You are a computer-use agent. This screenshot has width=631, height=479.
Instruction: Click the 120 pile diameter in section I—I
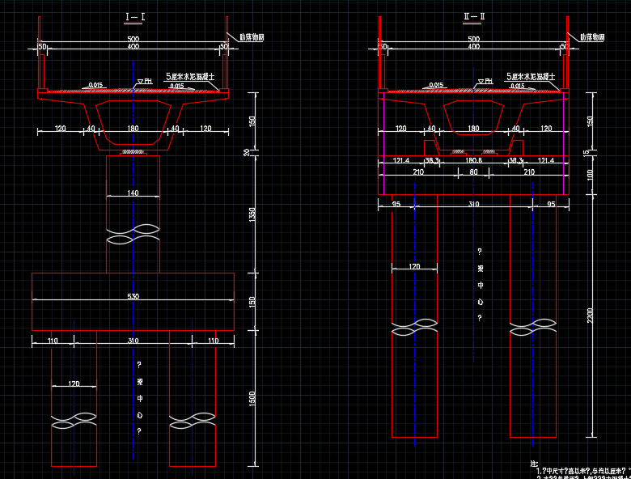[74, 384]
